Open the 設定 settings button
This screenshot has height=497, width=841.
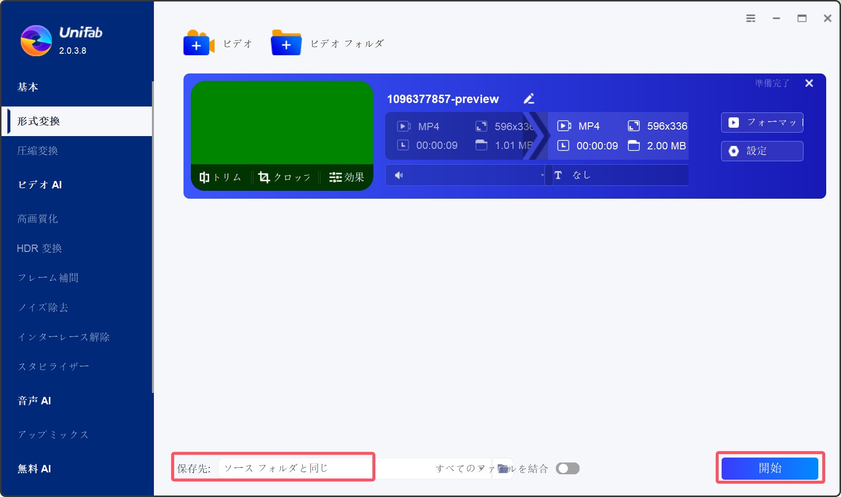[x=762, y=151]
